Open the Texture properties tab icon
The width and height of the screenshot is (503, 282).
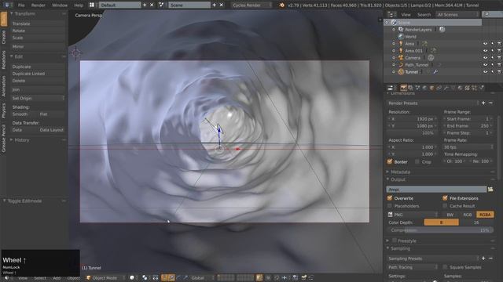pyautogui.click(x=467, y=88)
